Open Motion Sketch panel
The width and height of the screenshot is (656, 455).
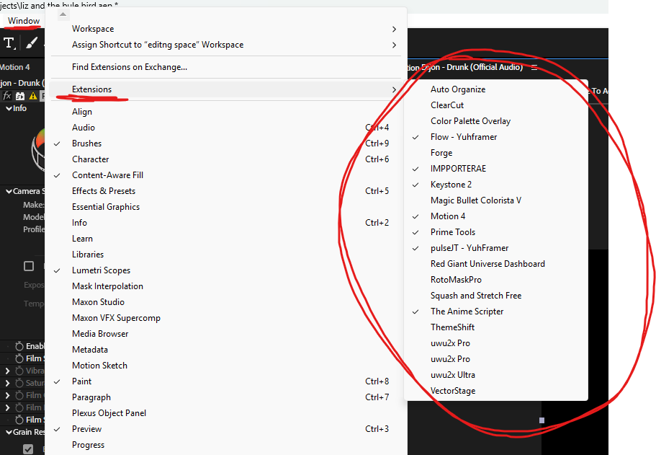pyautogui.click(x=226, y=366)
